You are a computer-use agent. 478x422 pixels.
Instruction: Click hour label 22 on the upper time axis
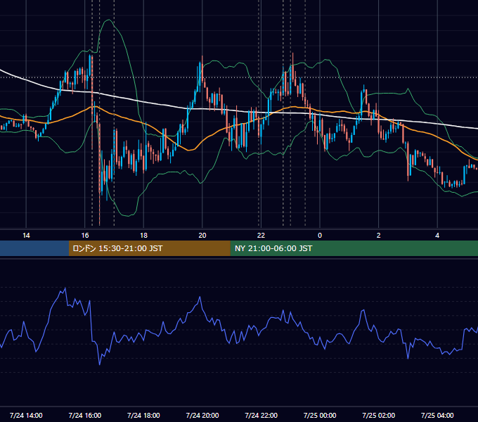[261, 236]
